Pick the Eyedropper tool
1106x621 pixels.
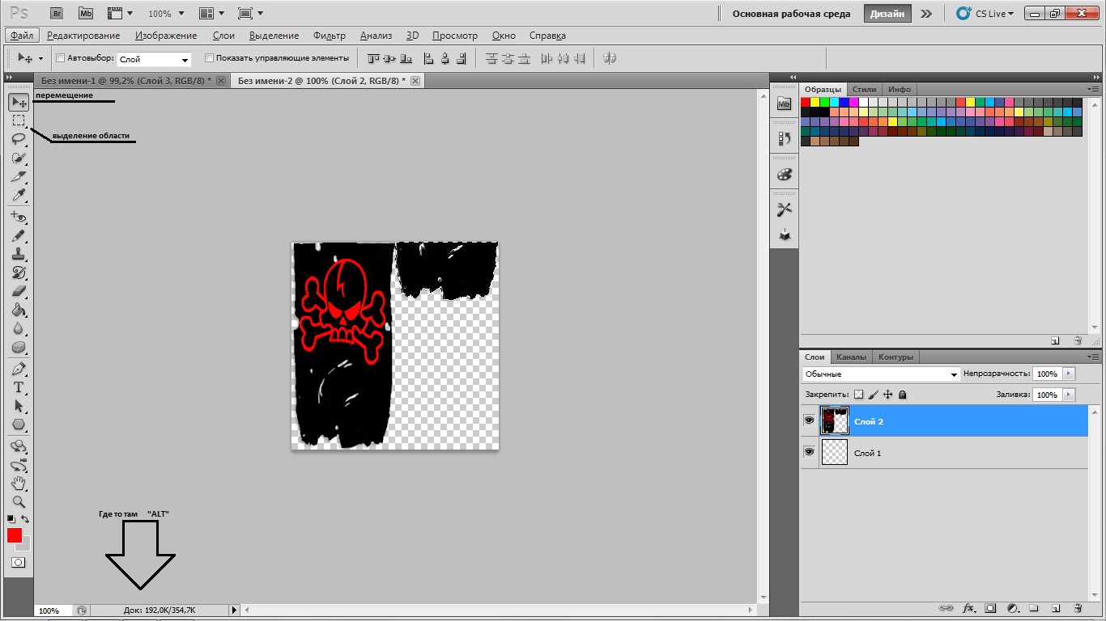coord(19,196)
